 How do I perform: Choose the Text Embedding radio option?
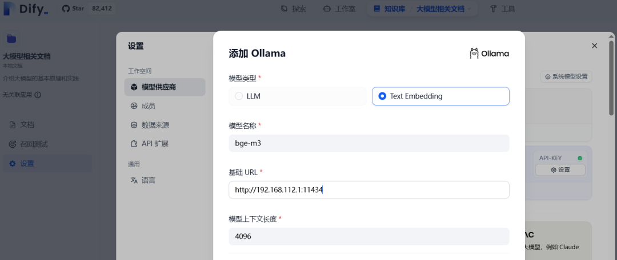pos(440,96)
